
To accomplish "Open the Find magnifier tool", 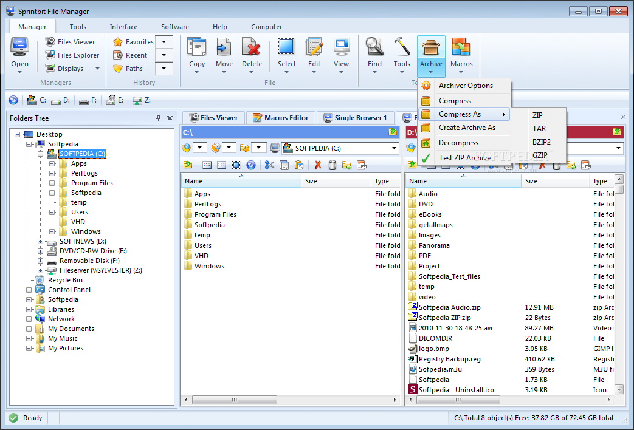I will 374,56.
